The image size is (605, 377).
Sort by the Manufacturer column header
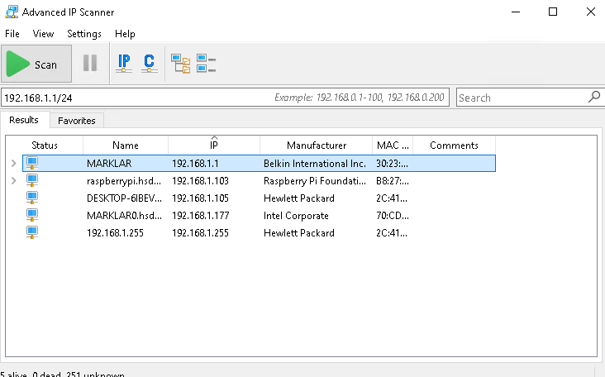click(317, 146)
